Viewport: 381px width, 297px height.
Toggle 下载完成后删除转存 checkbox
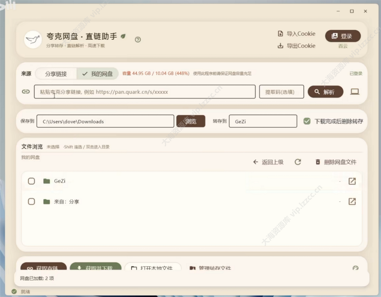click(307, 121)
